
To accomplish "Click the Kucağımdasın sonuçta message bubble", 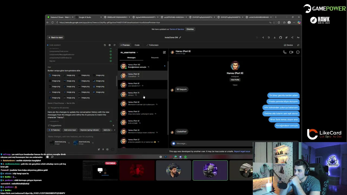I will (287, 125).
